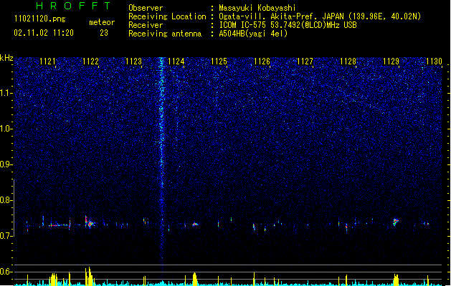Click the HROFFT title text
The image size is (451, 286).
pos(73,6)
